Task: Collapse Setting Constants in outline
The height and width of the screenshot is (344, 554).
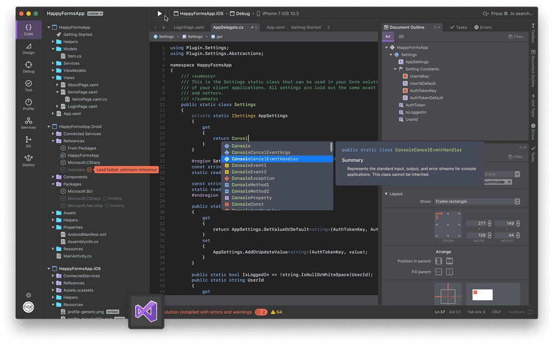Action: (x=395, y=69)
